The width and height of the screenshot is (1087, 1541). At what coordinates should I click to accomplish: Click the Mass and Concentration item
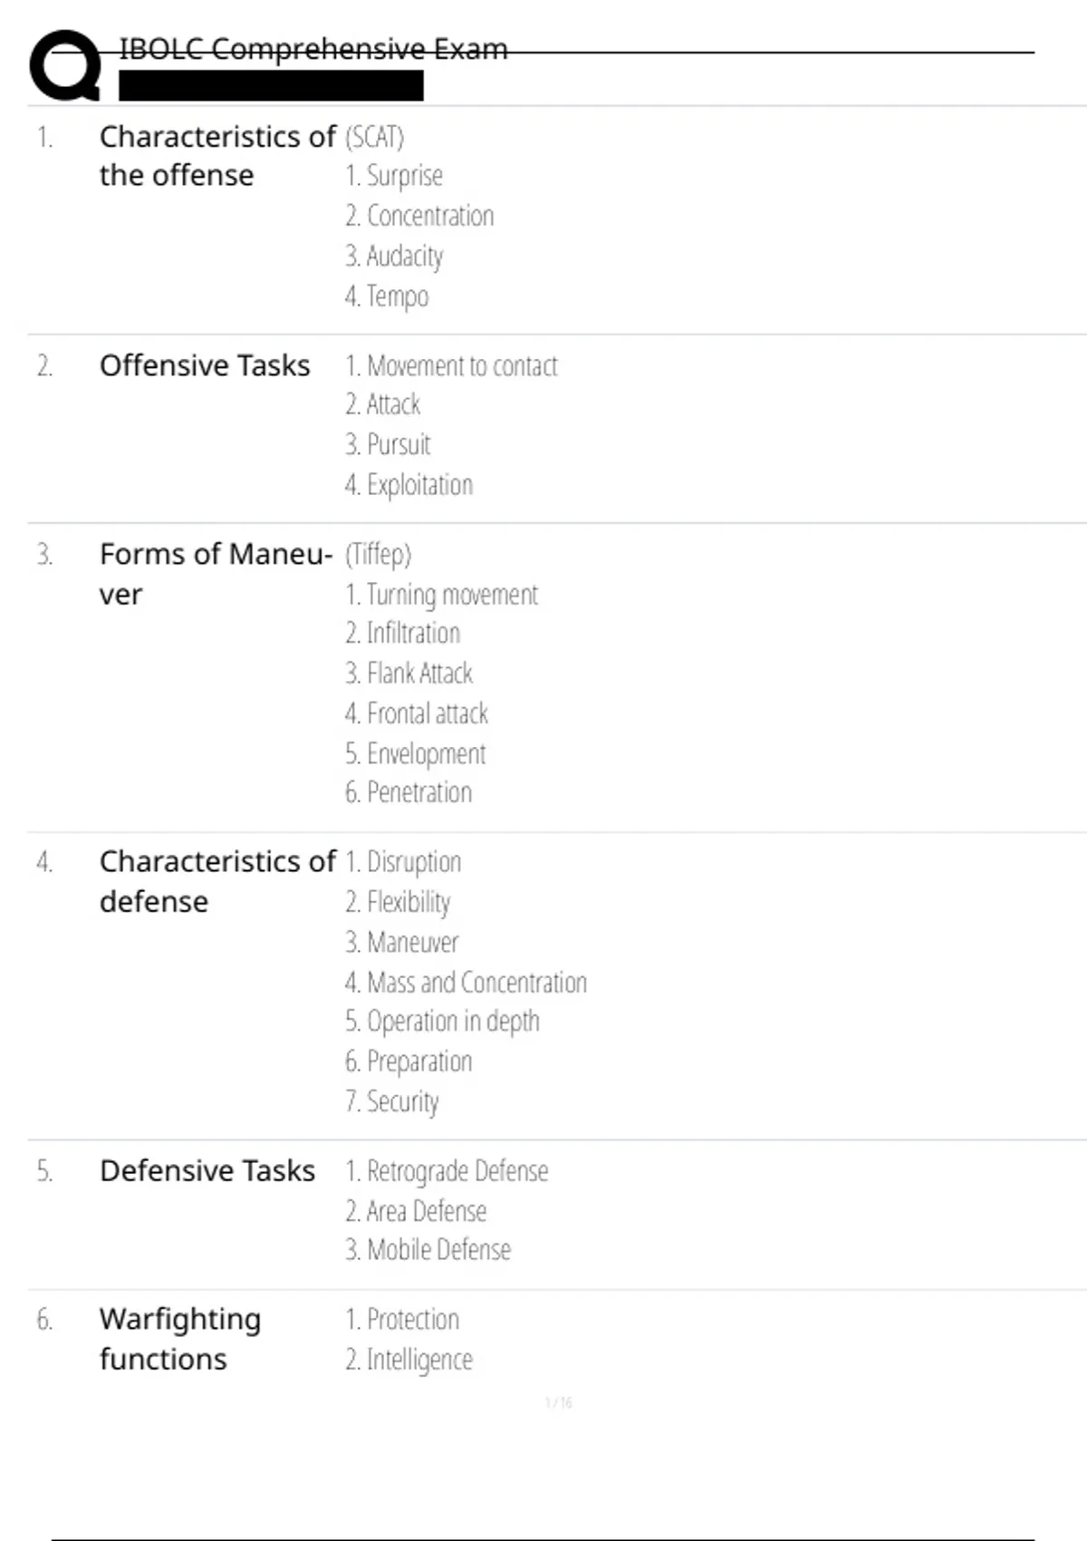pyautogui.click(x=466, y=983)
